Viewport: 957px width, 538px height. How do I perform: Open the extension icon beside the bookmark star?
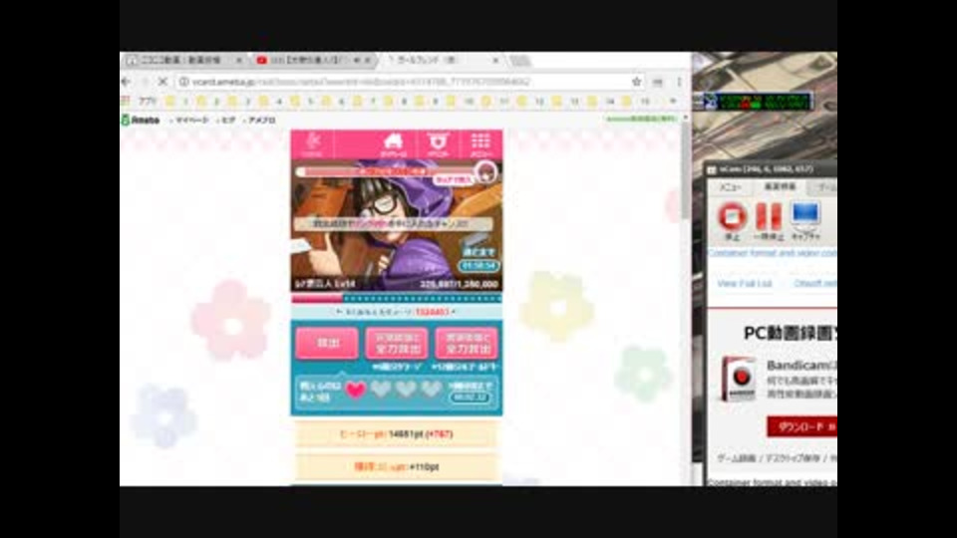(x=657, y=81)
